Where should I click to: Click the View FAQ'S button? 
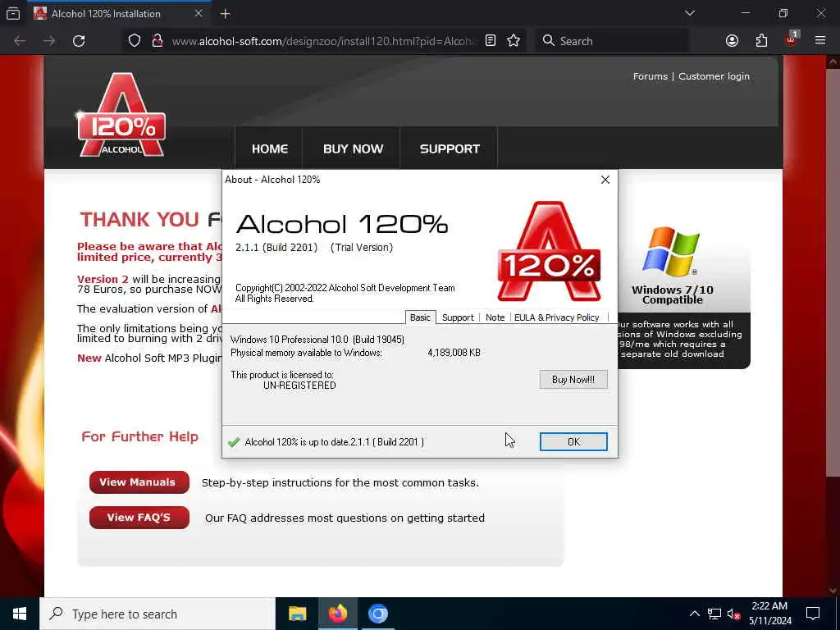[x=139, y=518]
